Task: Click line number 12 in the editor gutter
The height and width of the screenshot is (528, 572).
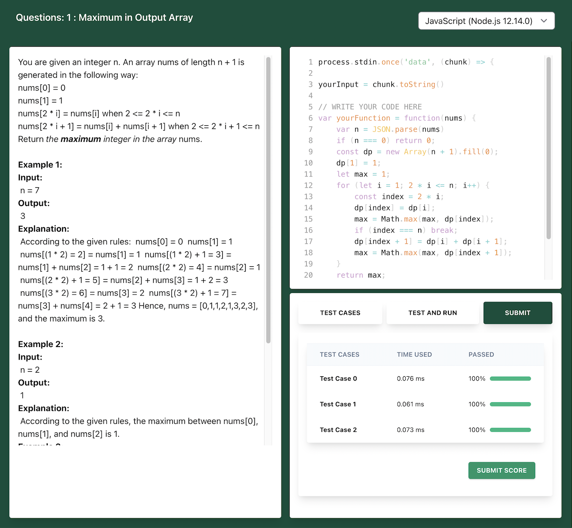Action: [x=308, y=185]
